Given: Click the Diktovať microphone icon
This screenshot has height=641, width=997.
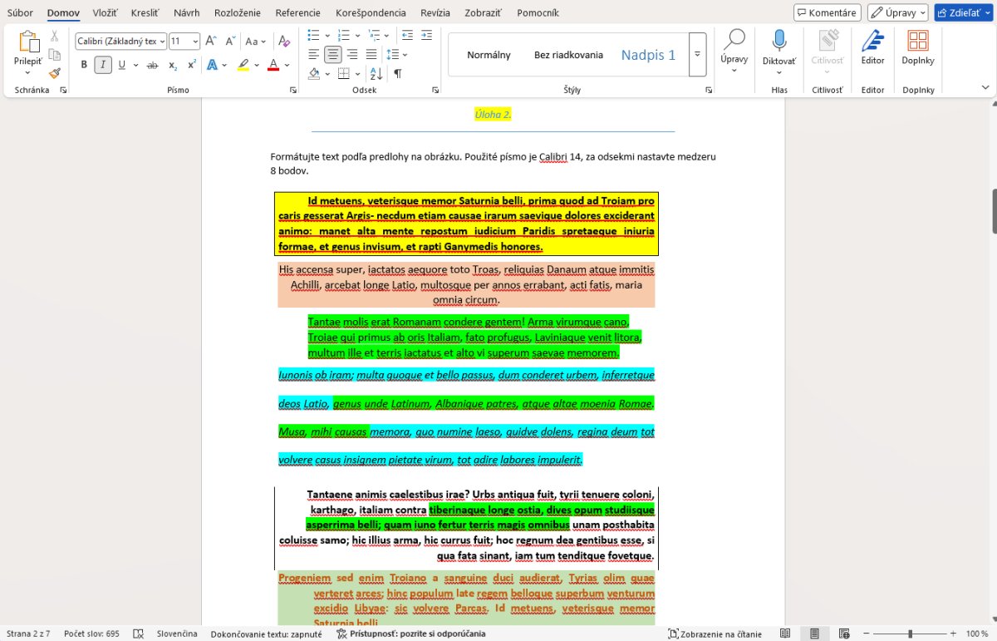Looking at the screenshot, I should 778,42.
